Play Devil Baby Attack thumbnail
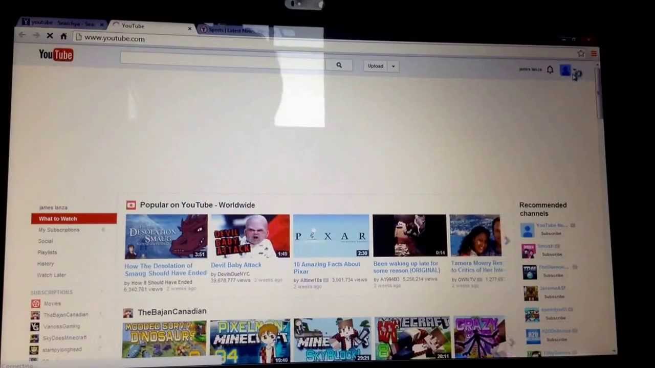This screenshot has height=368, width=655. tap(250, 236)
